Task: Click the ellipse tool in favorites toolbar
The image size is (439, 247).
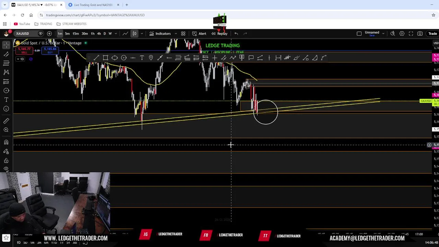Action: coord(115,58)
